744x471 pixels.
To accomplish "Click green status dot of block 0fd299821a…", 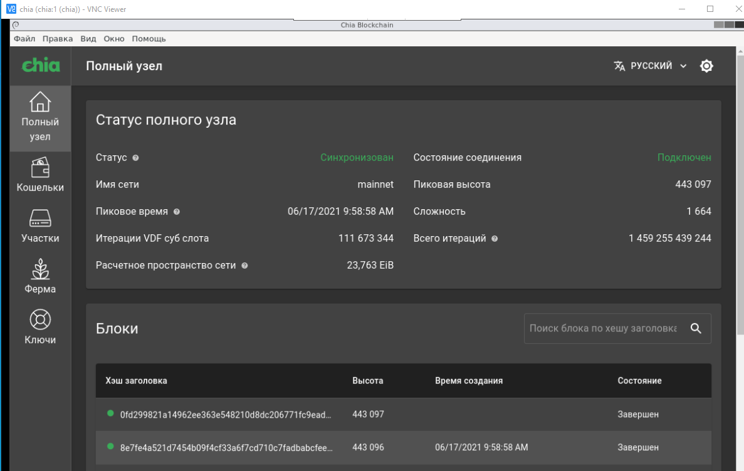I will point(110,413).
